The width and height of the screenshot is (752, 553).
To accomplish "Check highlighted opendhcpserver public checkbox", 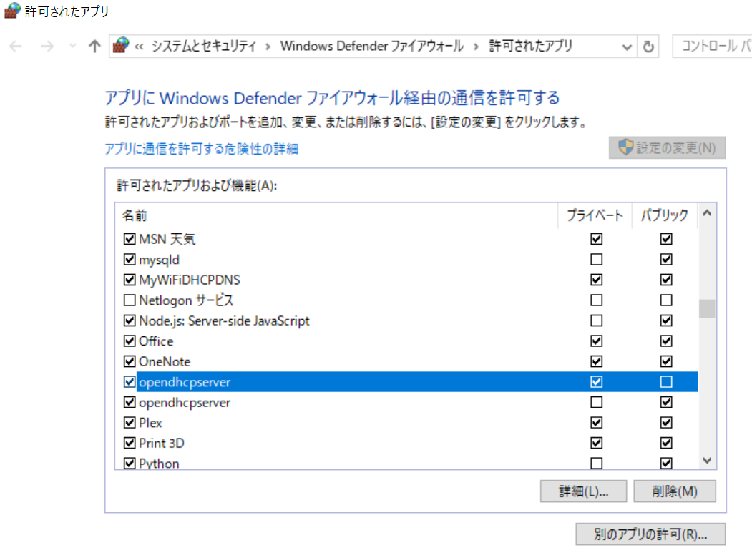I will (666, 382).
